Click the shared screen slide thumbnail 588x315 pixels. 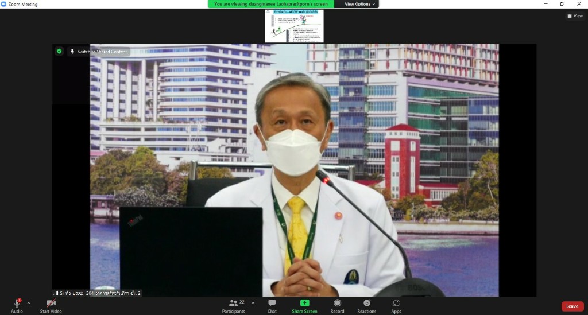(x=294, y=26)
